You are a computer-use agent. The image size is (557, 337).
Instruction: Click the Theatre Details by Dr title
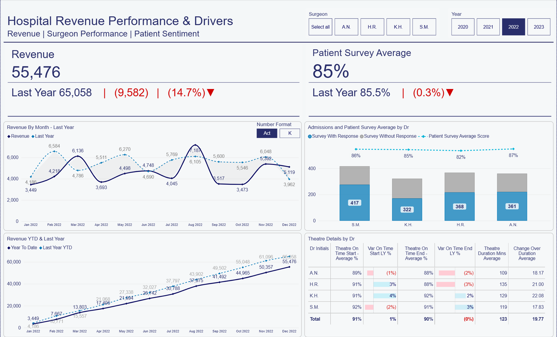[331, 239]
